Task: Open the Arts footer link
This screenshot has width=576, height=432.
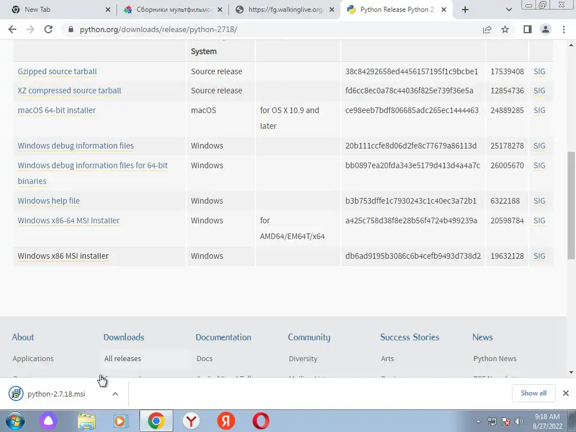Action: [388, 358]
